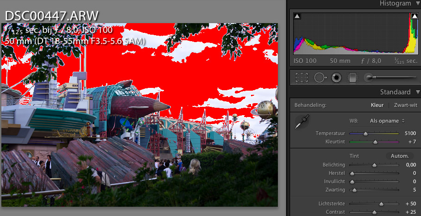Adjust the Contrast slider

coord(374,212)
